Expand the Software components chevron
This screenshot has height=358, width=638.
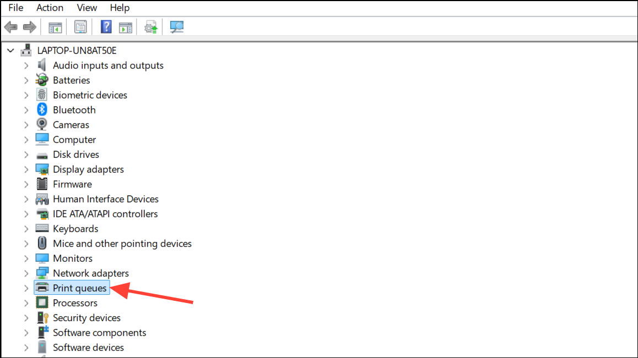[26, 333]
